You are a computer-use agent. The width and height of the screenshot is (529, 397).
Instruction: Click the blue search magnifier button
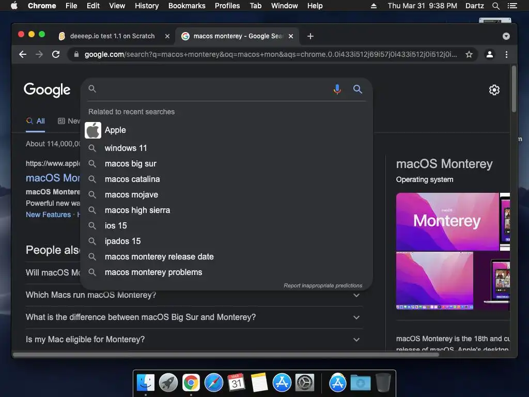point(357,89)
